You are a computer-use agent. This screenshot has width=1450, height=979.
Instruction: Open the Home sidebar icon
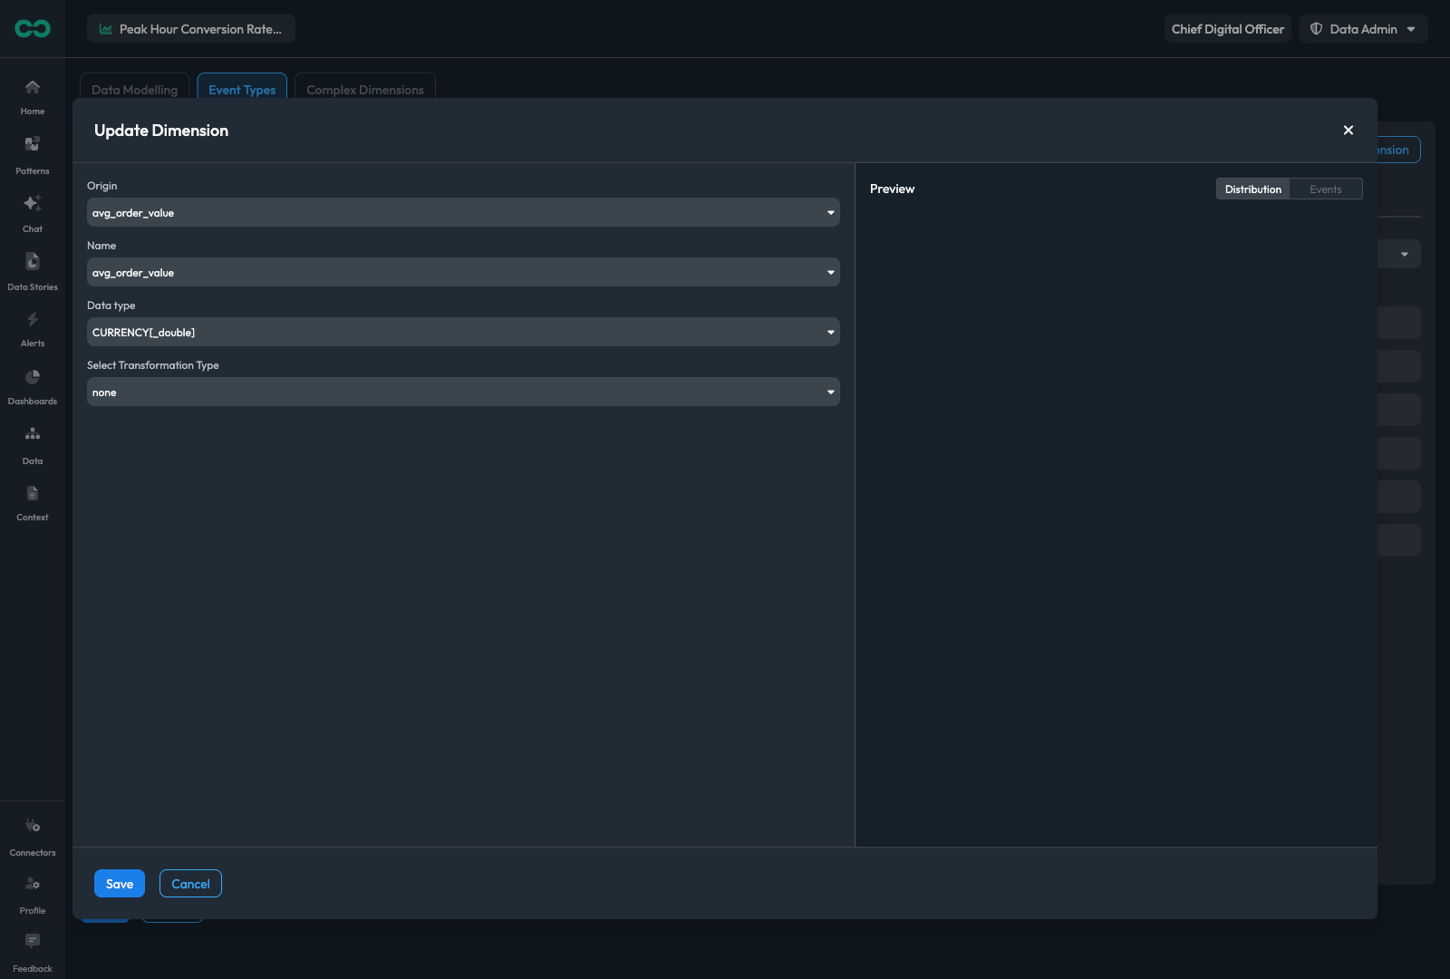point(33,87)
